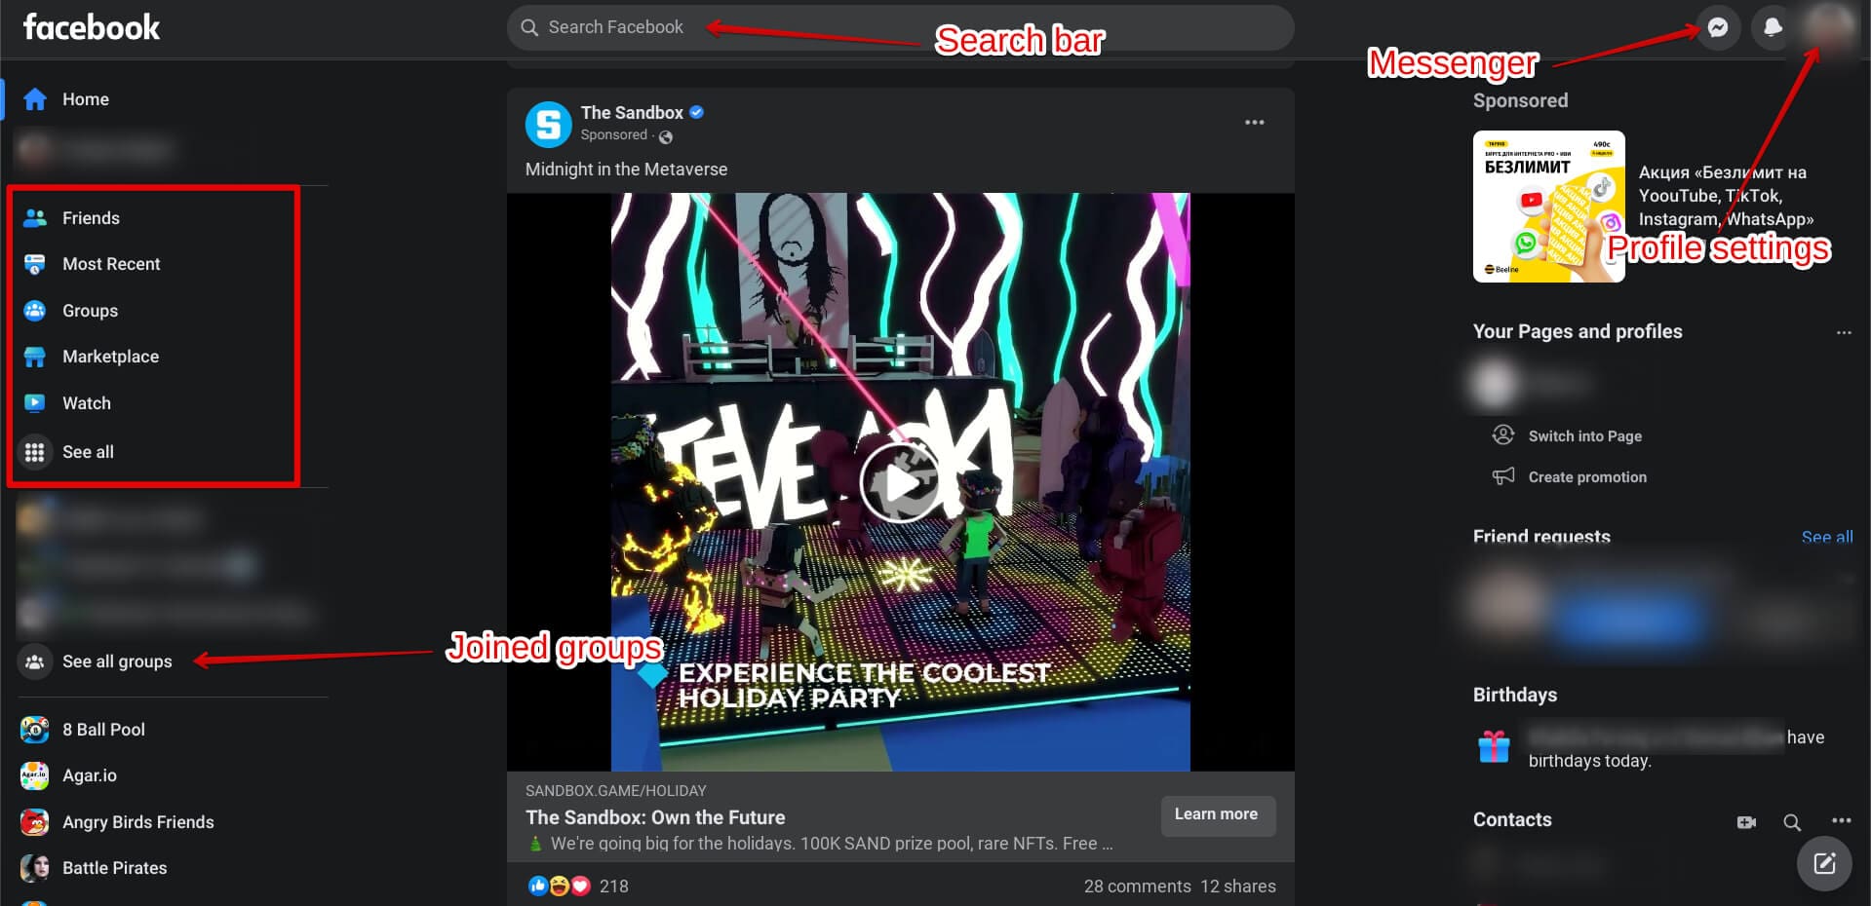Click the globe audience icon on post

coord(665,136)
